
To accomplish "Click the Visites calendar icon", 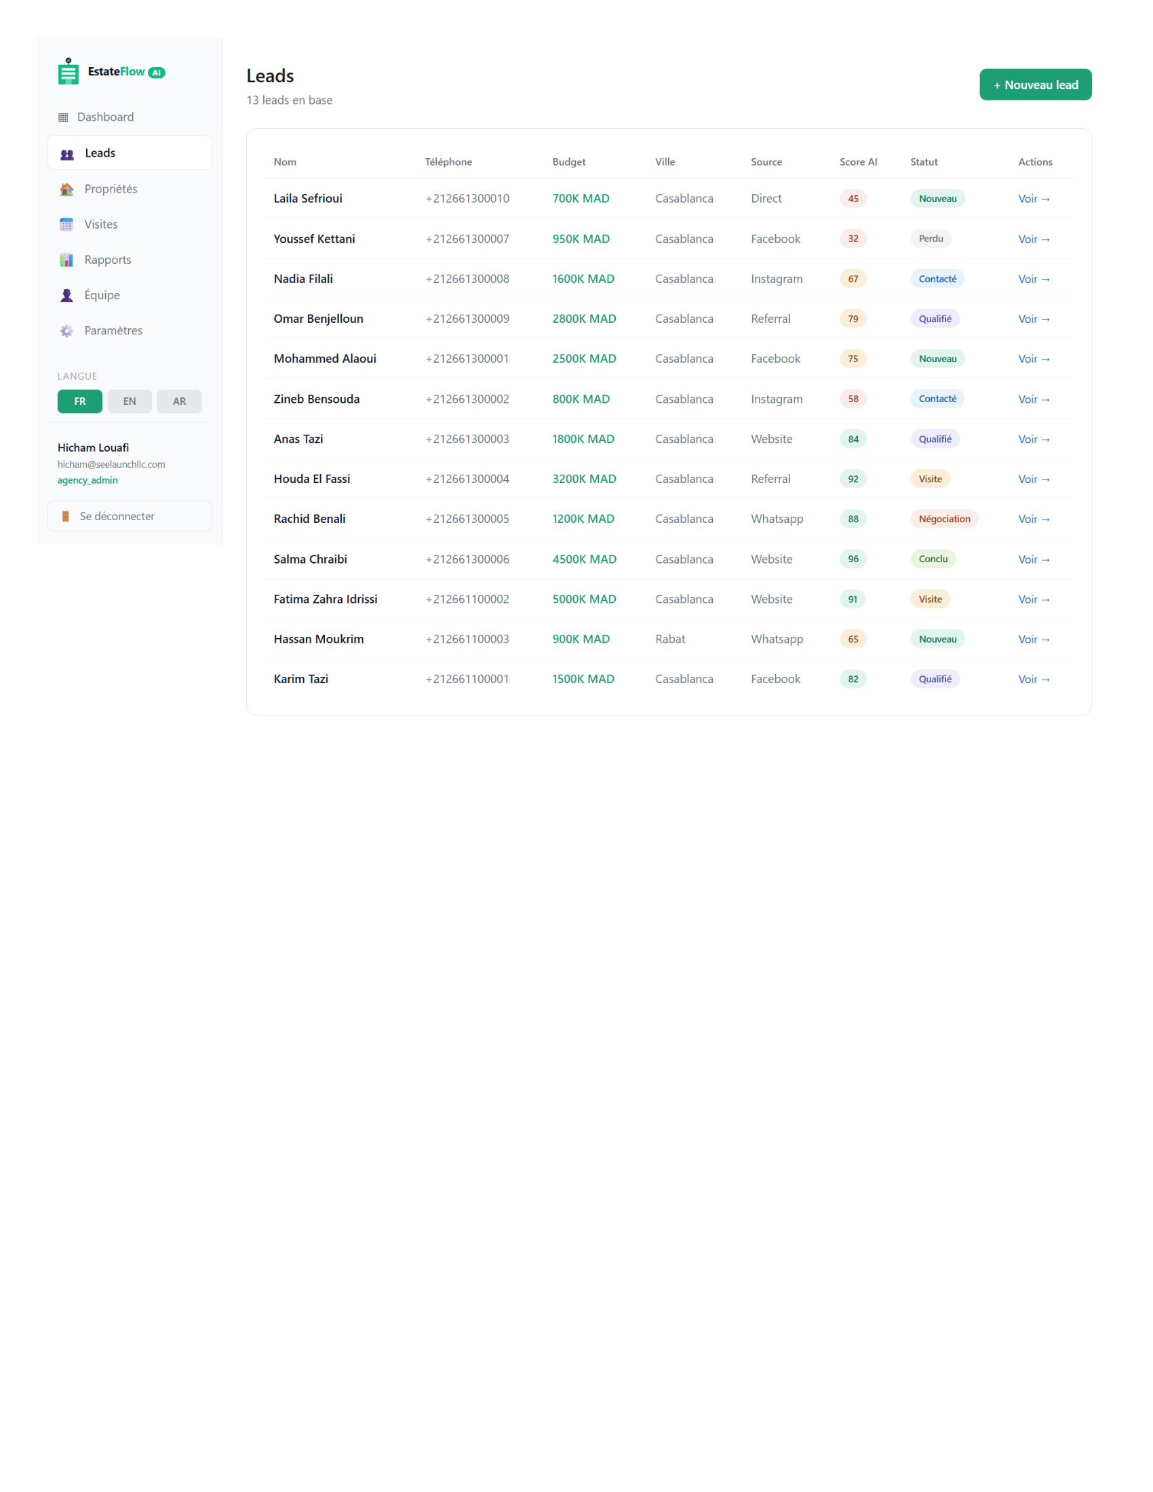I will point(66,224).
